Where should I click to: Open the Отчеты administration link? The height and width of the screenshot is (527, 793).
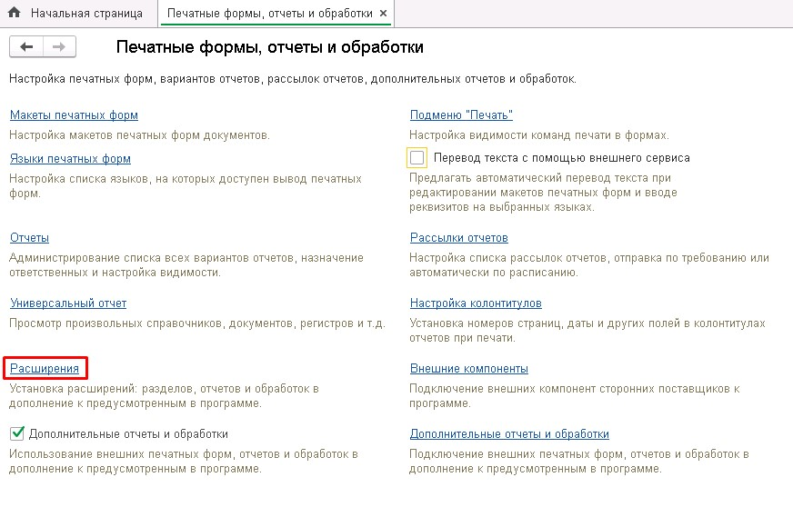[29, 238]
